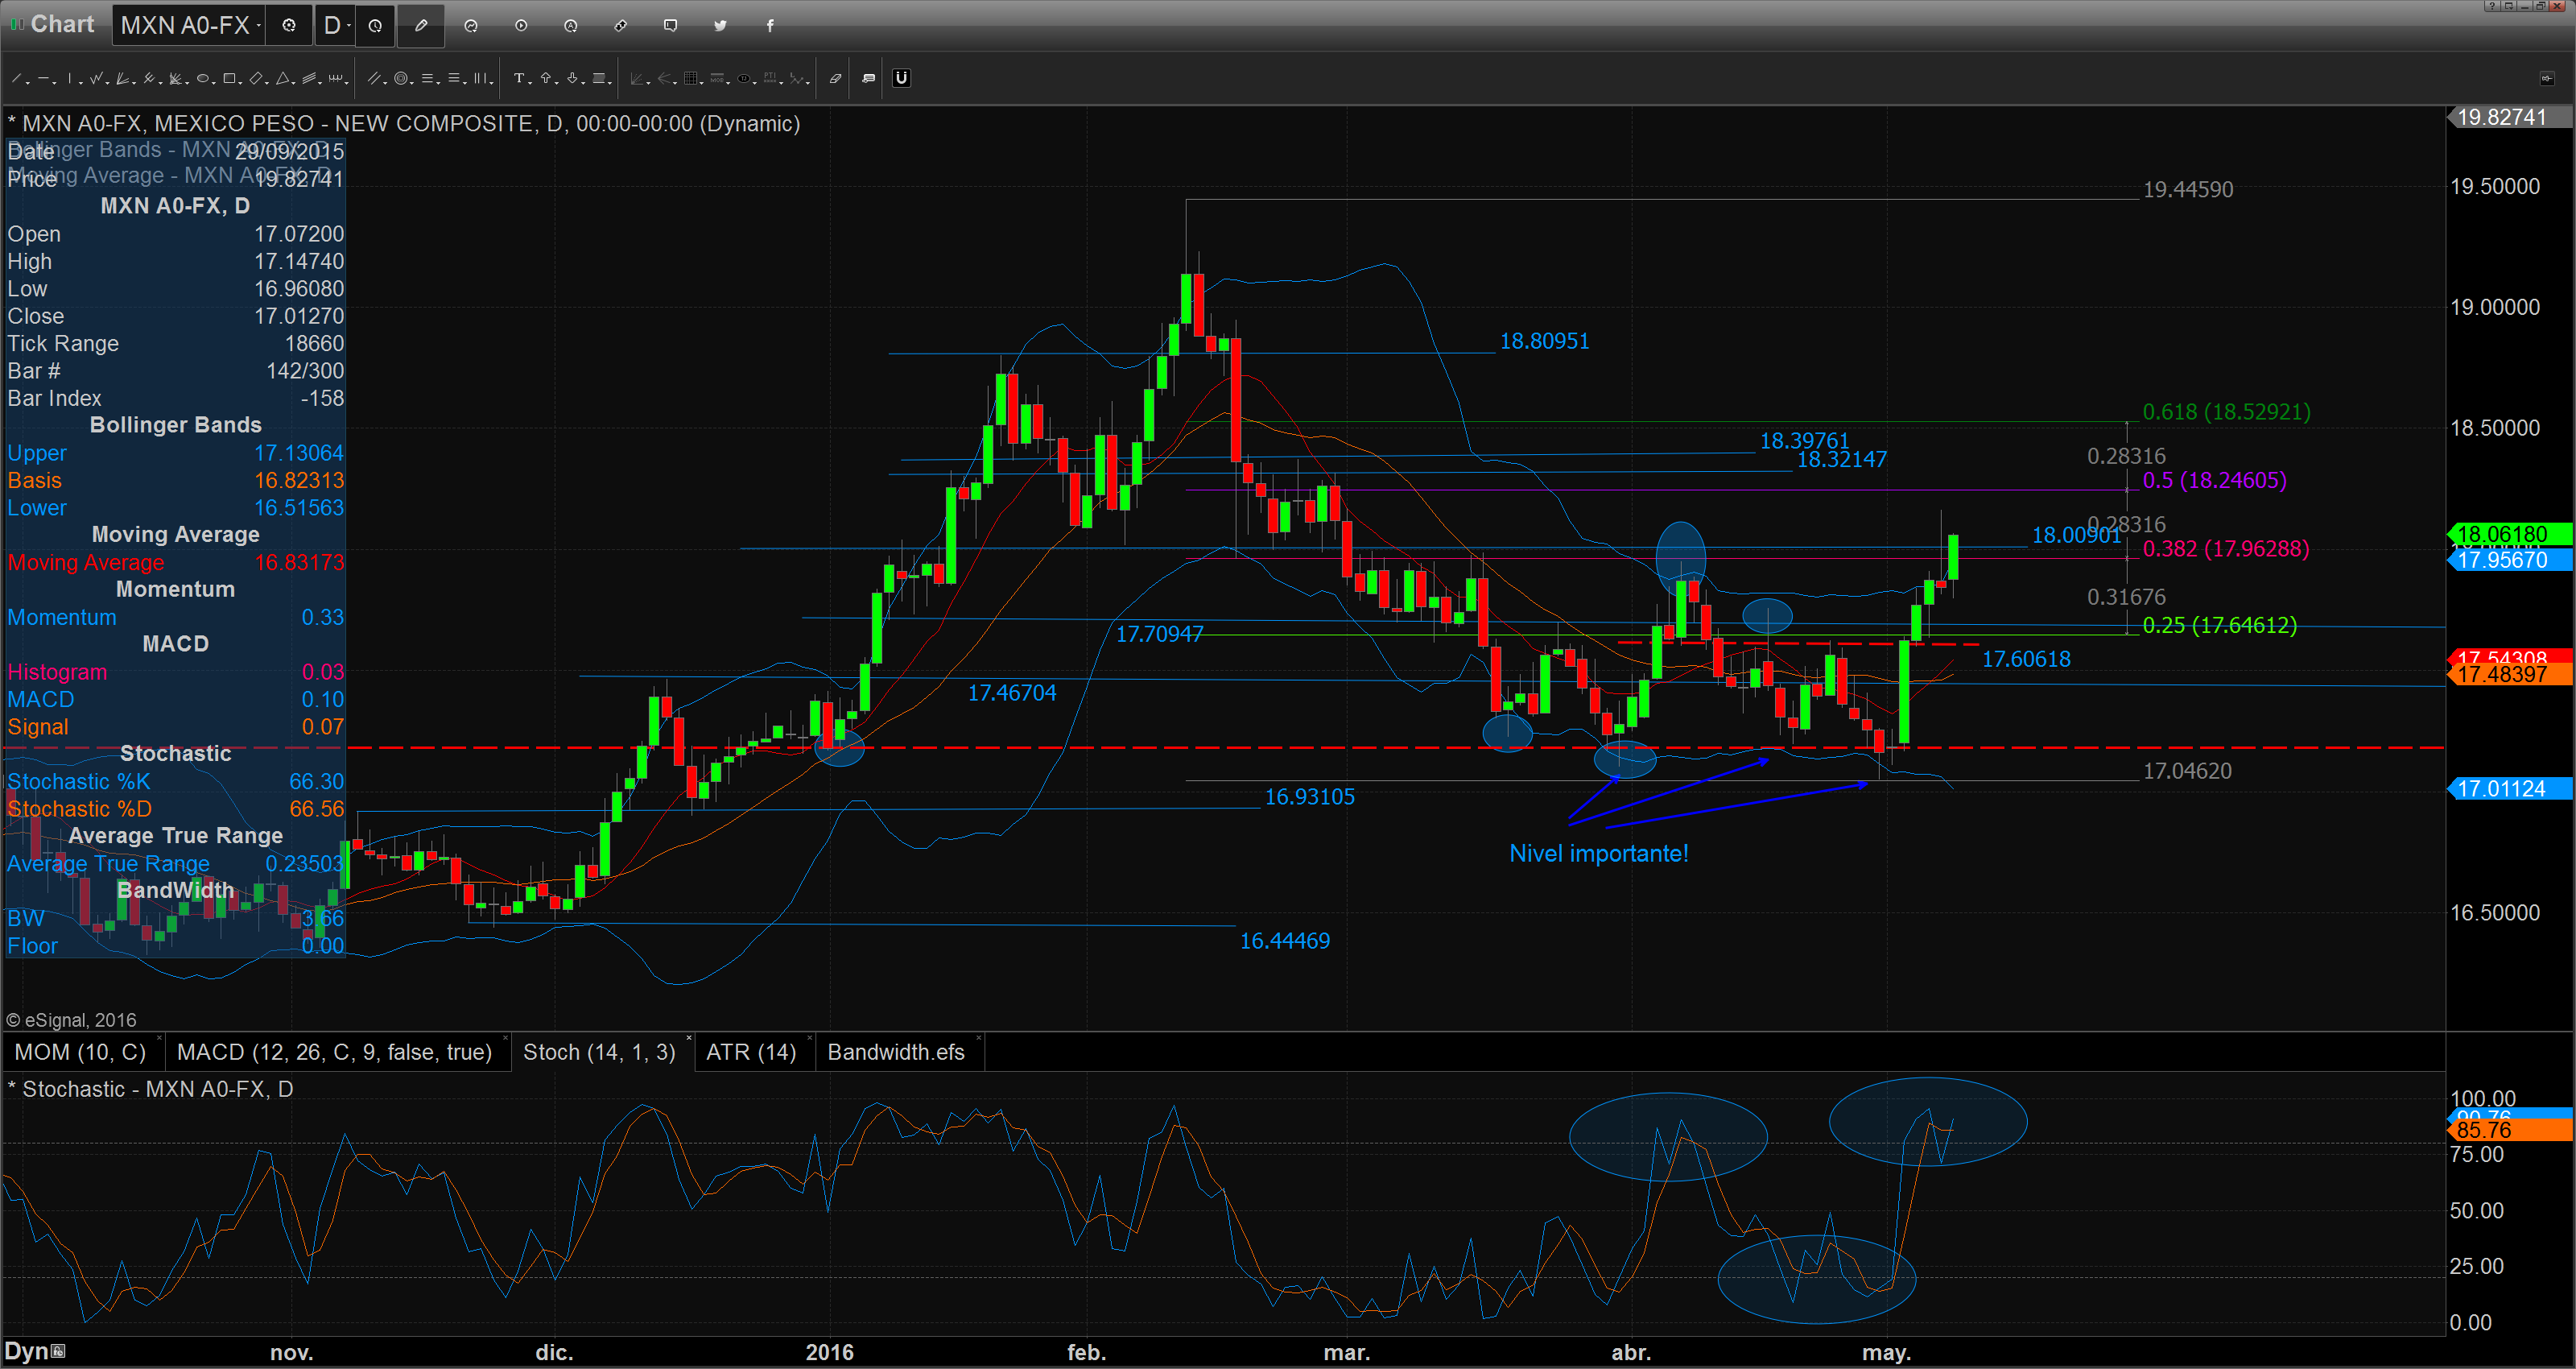Select the parallel lines tool
This screenshot has height=1369, width=2576.
[374, 78]
